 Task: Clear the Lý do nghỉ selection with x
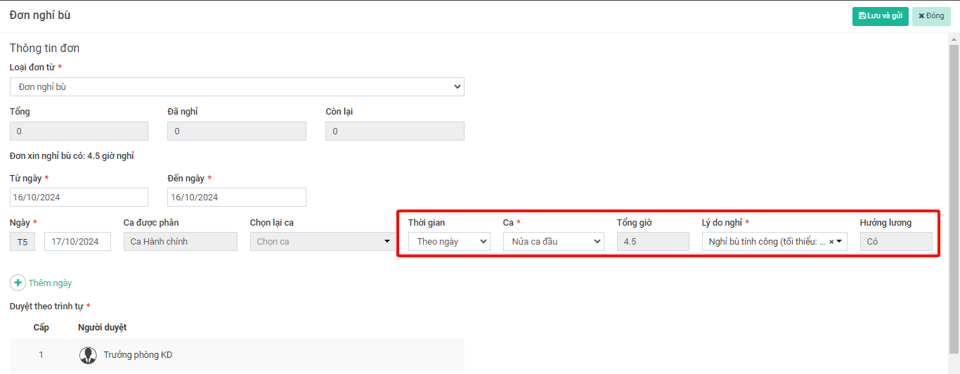coord(831,242)
